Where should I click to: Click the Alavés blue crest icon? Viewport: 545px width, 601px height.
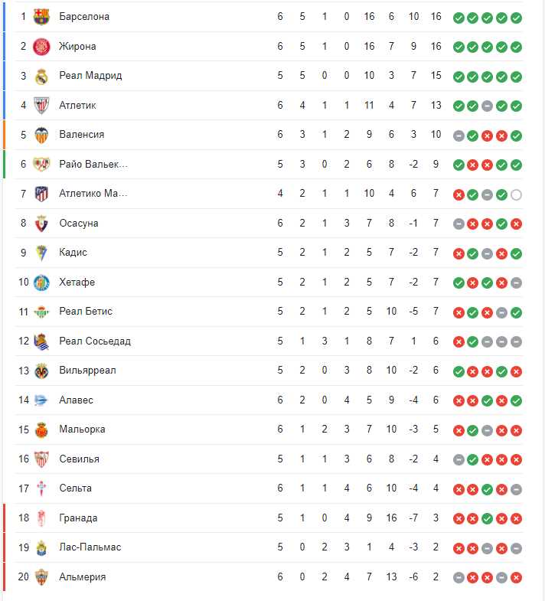pos(41,400)
